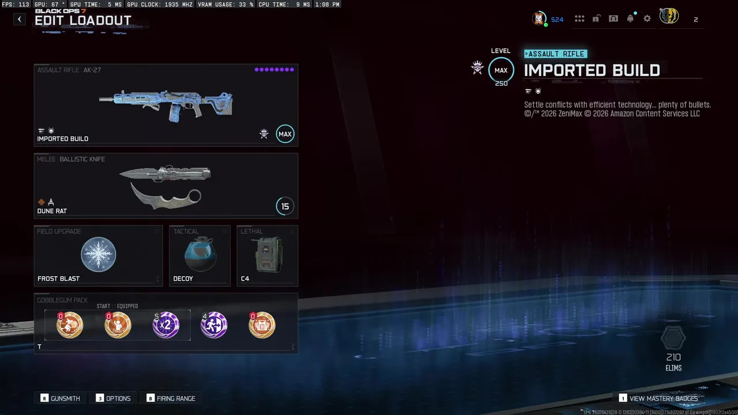Open Gunsmith with the R prompt
The width and height of the screenshot is (738, 415).
click(61, 398)
